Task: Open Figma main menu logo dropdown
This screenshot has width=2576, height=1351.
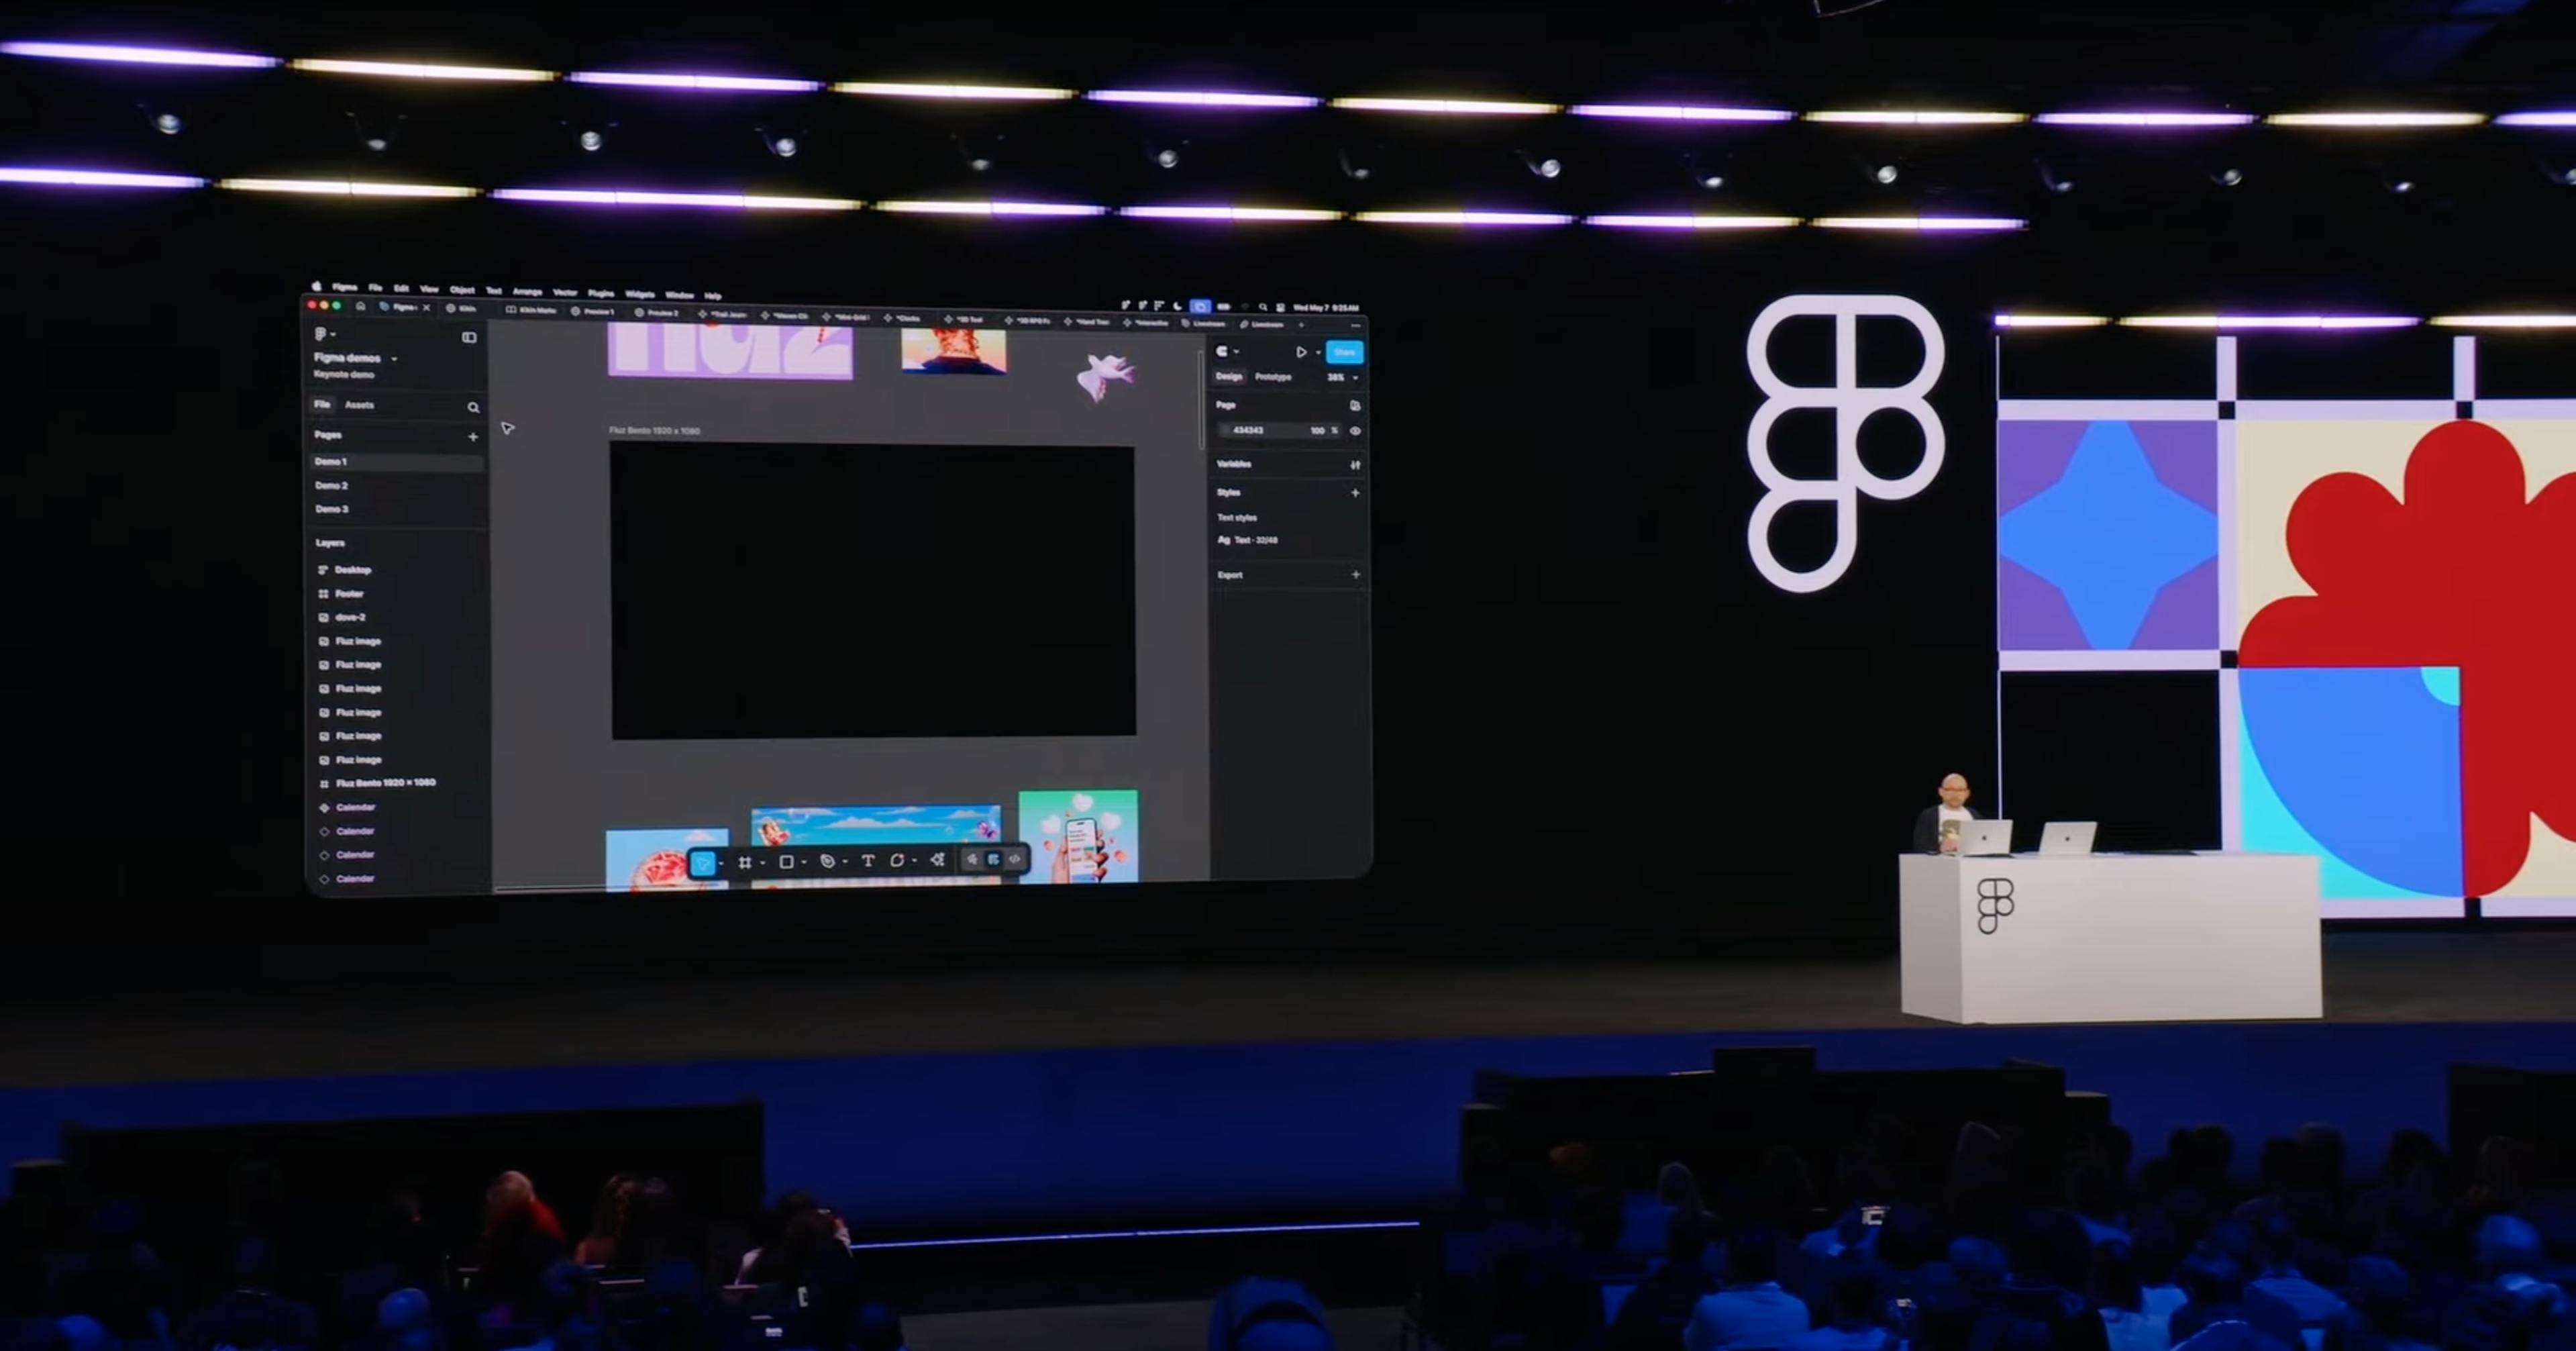Action: [x=324, y=334]
